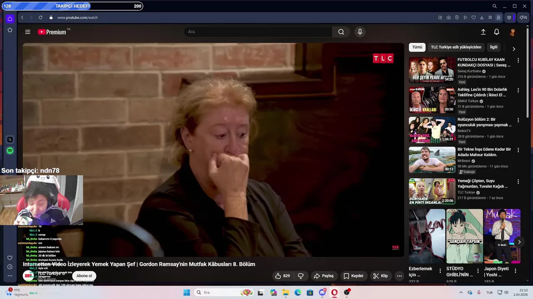Open options for Rolüzyon bölüm 2 video
Viewport: 533px width, 299px height.
point(518,120)
